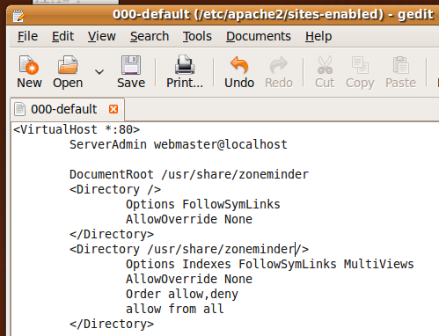439x336 pixels.
Task: Close the 000-default tab with the red X
Action: (113, 109)
